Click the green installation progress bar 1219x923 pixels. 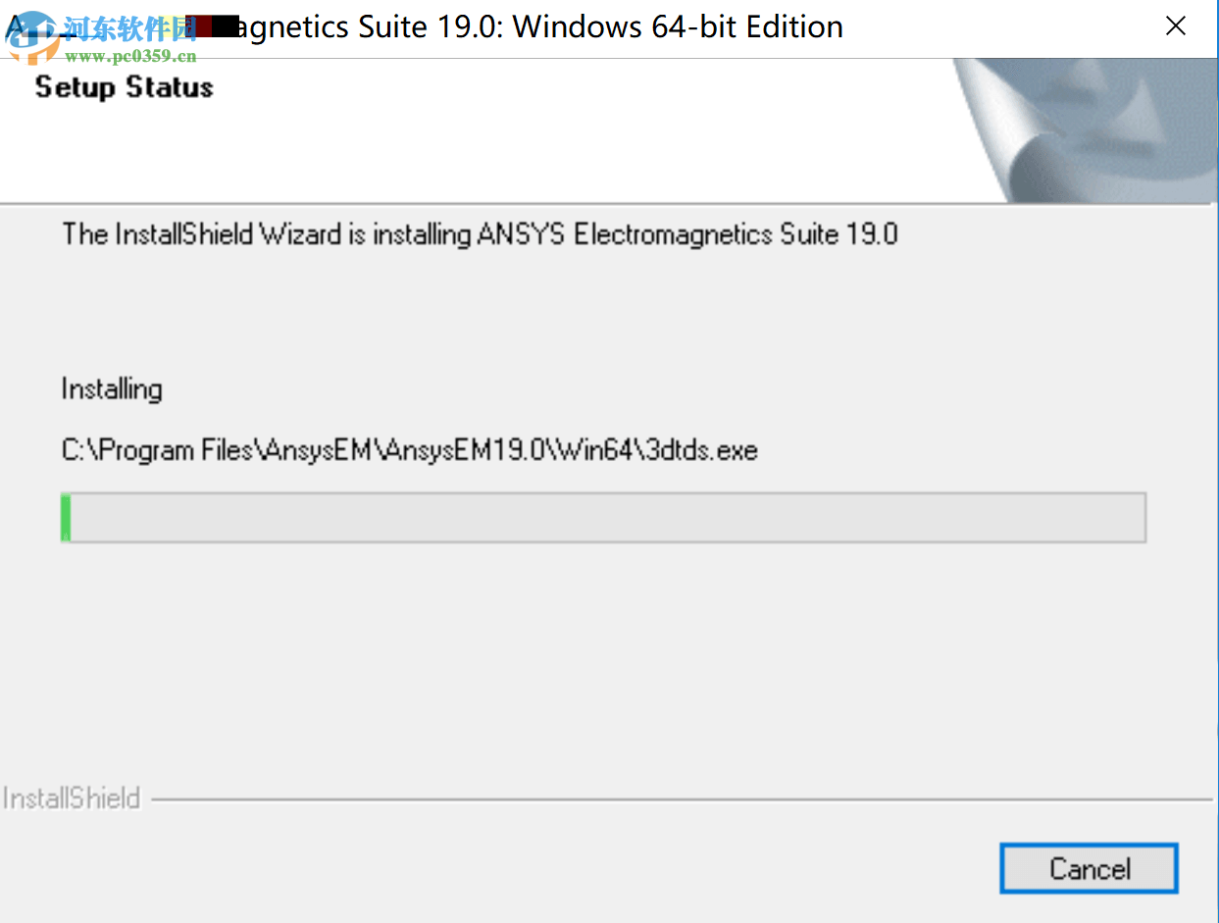(65, 517)
